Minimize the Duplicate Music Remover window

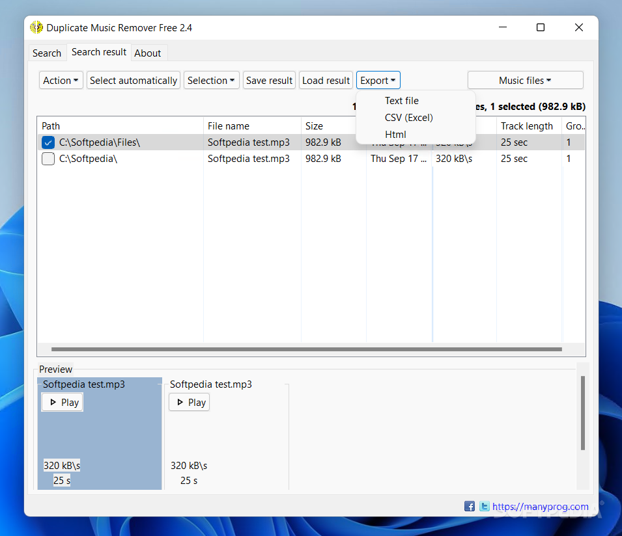tap(503, 27)
